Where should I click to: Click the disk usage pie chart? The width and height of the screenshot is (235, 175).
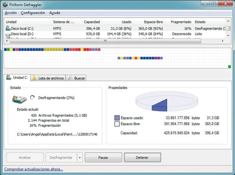tap(162, 102)
